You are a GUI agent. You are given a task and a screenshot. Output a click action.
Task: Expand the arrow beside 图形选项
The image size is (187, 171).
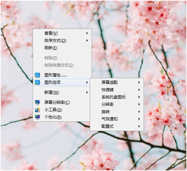coord(87,82)
